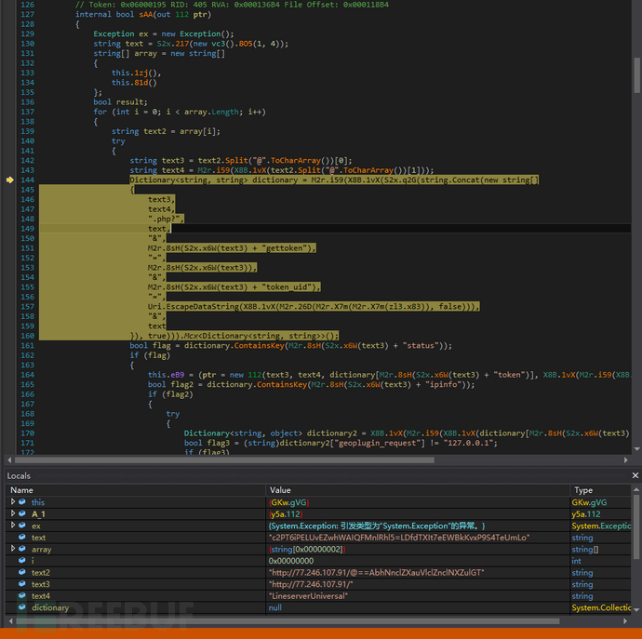This screenshot has height=639, width=642.
Task: Click the 81d method call on line 134
Action: click(x=140, y=82)
